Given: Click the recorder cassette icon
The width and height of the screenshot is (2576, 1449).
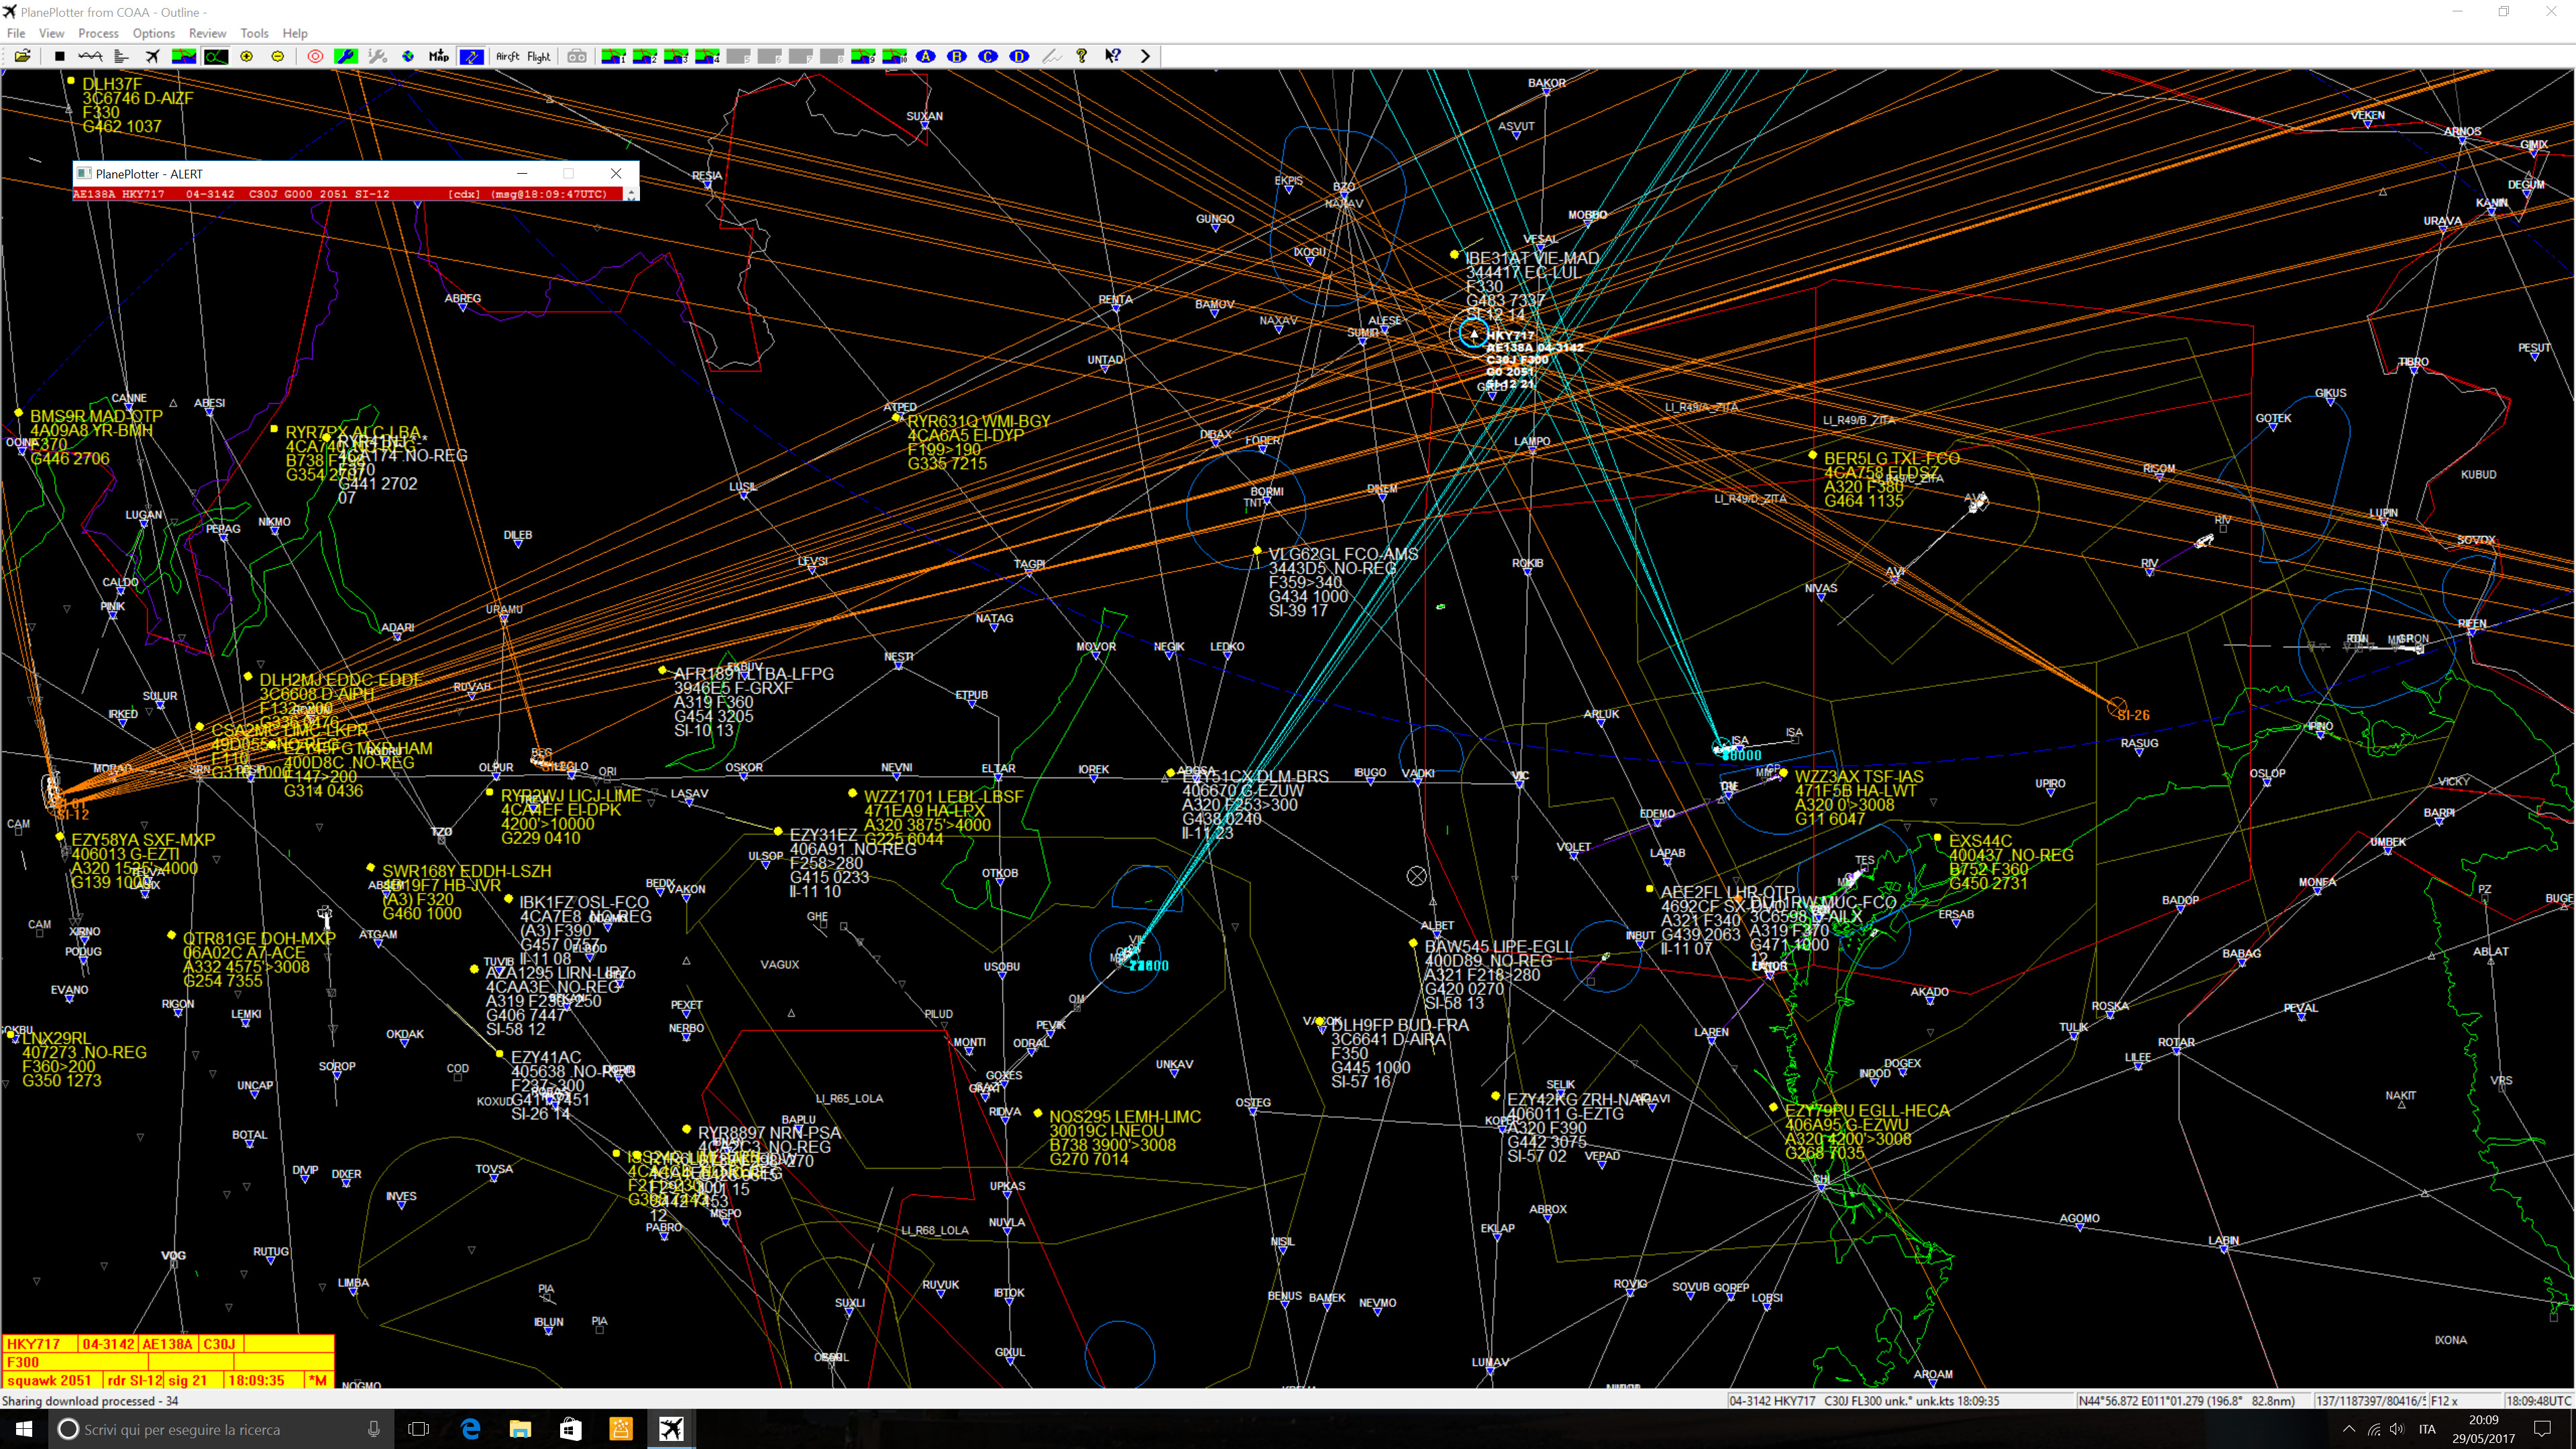Looking at the screenshot, I should (x=577, y=56).
